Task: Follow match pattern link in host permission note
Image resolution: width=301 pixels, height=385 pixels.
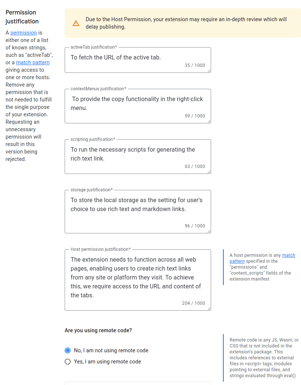Action: point(262,258)
